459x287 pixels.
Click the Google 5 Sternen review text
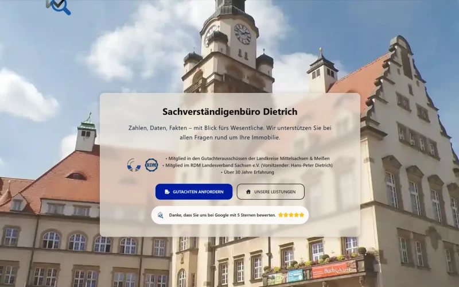222,215
